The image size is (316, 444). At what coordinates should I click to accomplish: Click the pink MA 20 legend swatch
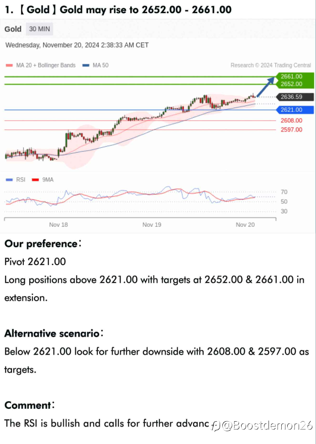(9, 65)
